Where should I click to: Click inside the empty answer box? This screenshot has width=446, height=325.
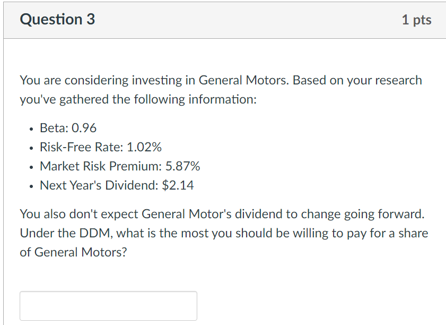pyautogui.click(x=108, y=305)
